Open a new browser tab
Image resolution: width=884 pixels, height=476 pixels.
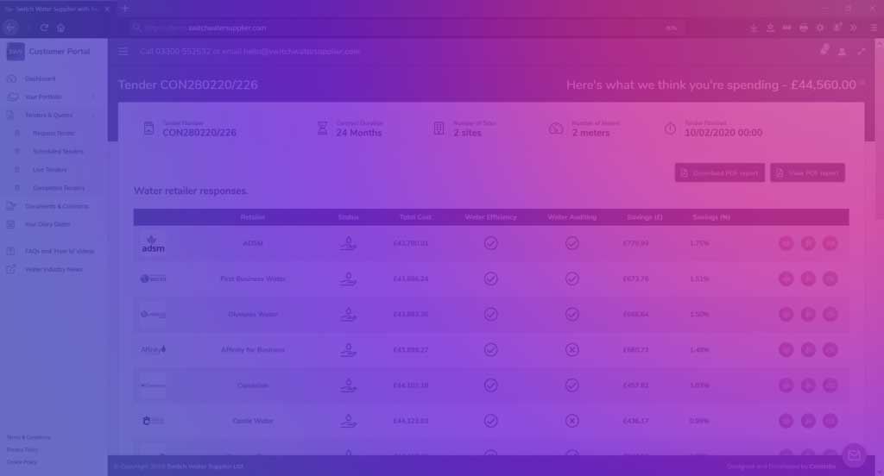(125, 9)
